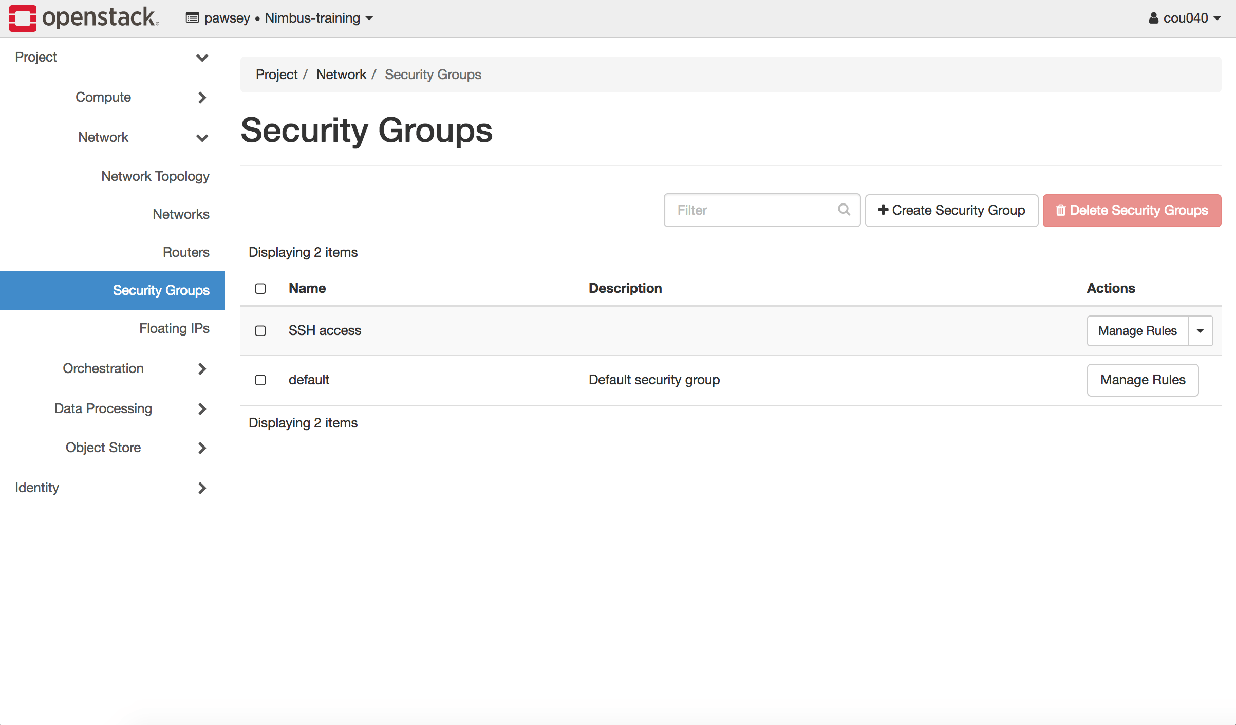Click Manage Rules for the default group

click(1143, 380)
